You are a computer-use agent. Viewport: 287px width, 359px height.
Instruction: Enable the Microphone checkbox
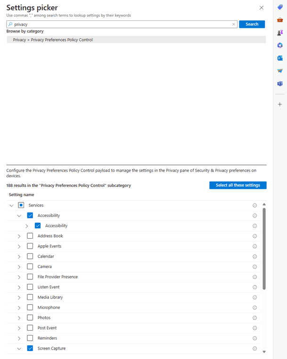pos(30,308)
